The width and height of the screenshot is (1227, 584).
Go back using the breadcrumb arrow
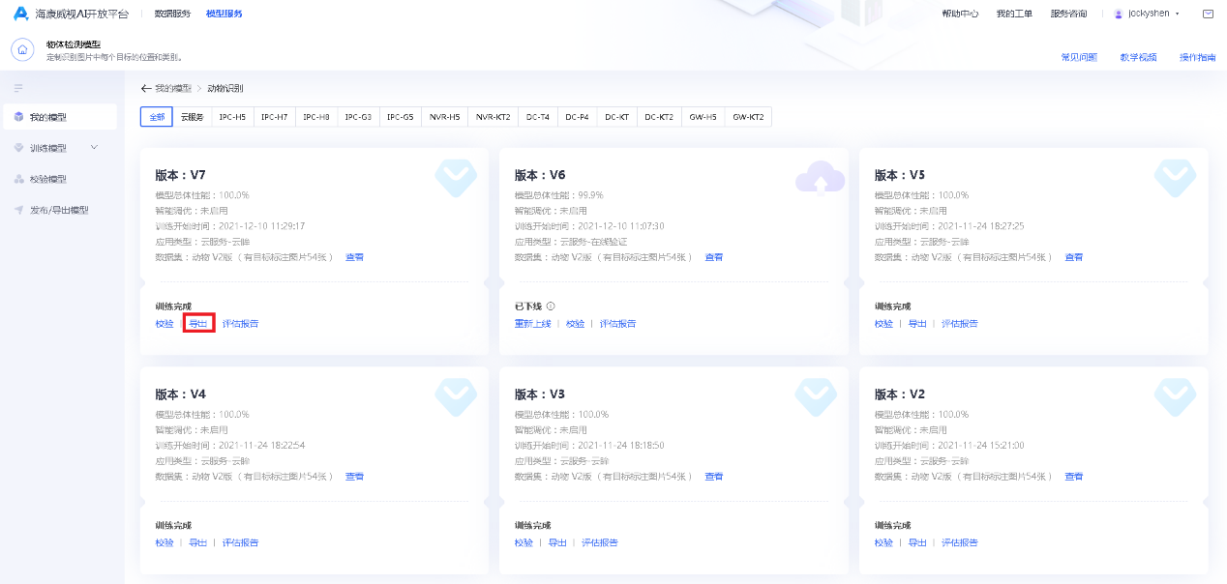[x=143, y=88]
